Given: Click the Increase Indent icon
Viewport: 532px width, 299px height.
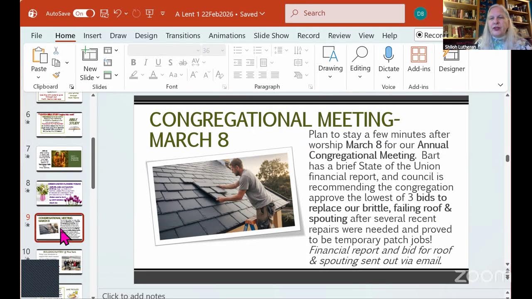Looking at the screenshot, I should pyautogui.click(x=250, y=63).
